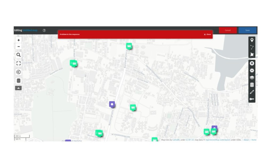This screenshot has height=154, width=273.
Task: Select the draw marker tool
Action: (x=252, y=40)
